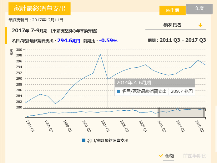Click the 期間 2011 Q3 - 2017 Q3 text
The width and height of the screenshot is (217, 163).
(177, 40)
